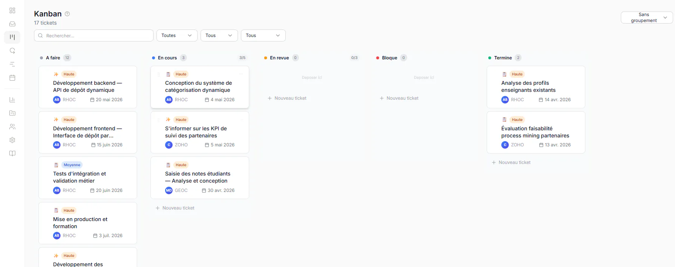This screenshot has height=267, width=675.
Task: Open the settings gear icon in sidebar
Action: (x=12, y=140)
